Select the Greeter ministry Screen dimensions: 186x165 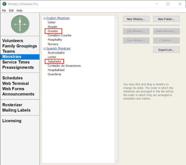point(53,31)
